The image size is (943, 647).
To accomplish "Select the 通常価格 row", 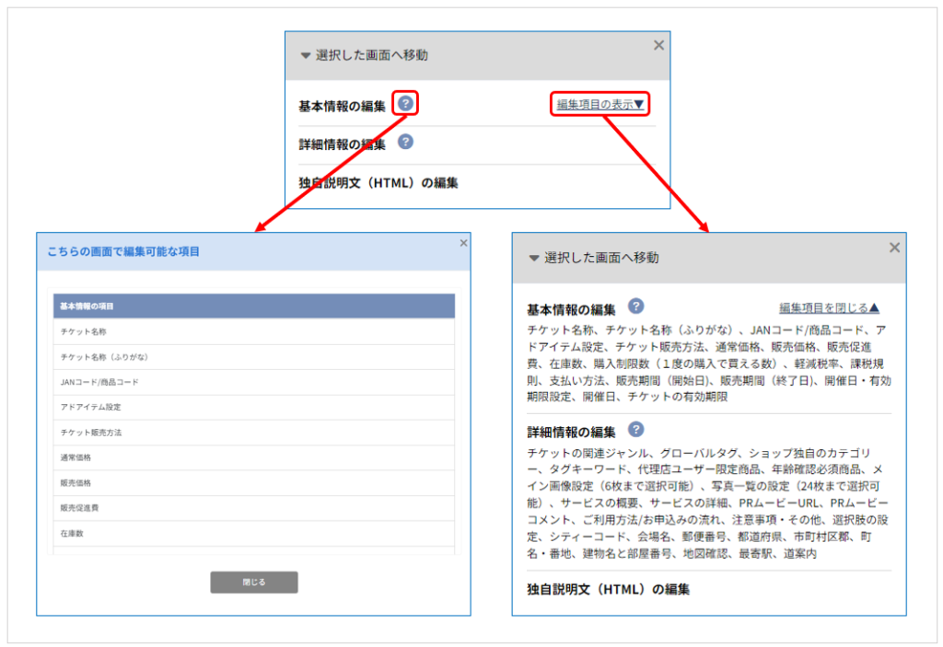I will click(254, 457).
